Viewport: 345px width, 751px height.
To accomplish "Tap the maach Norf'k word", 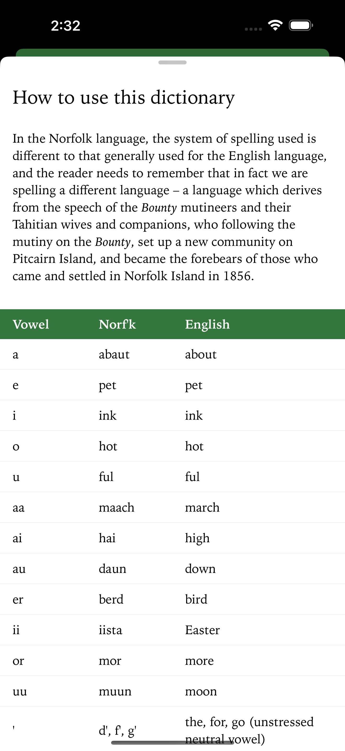I will (117, 507).
